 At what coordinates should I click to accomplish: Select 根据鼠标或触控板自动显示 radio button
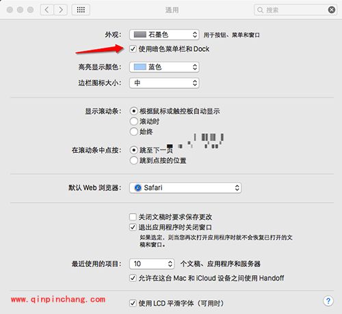tap(133, 111)
